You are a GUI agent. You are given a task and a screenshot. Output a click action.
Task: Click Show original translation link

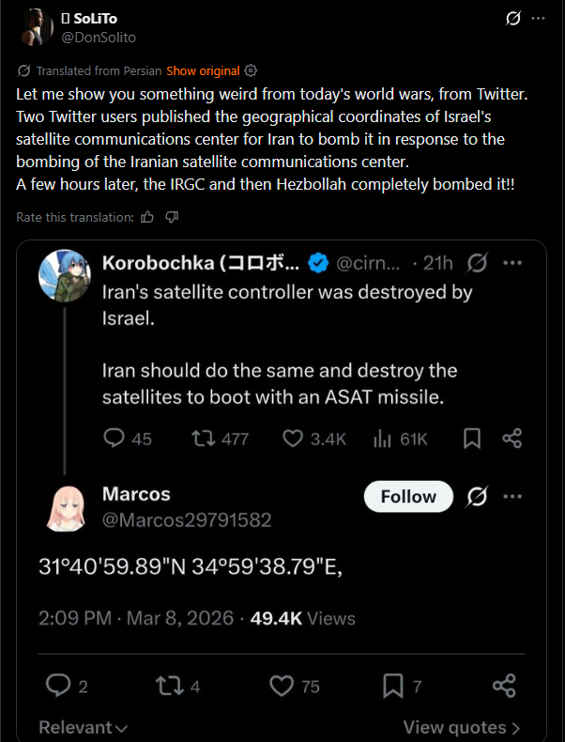[x=203, y=71]
